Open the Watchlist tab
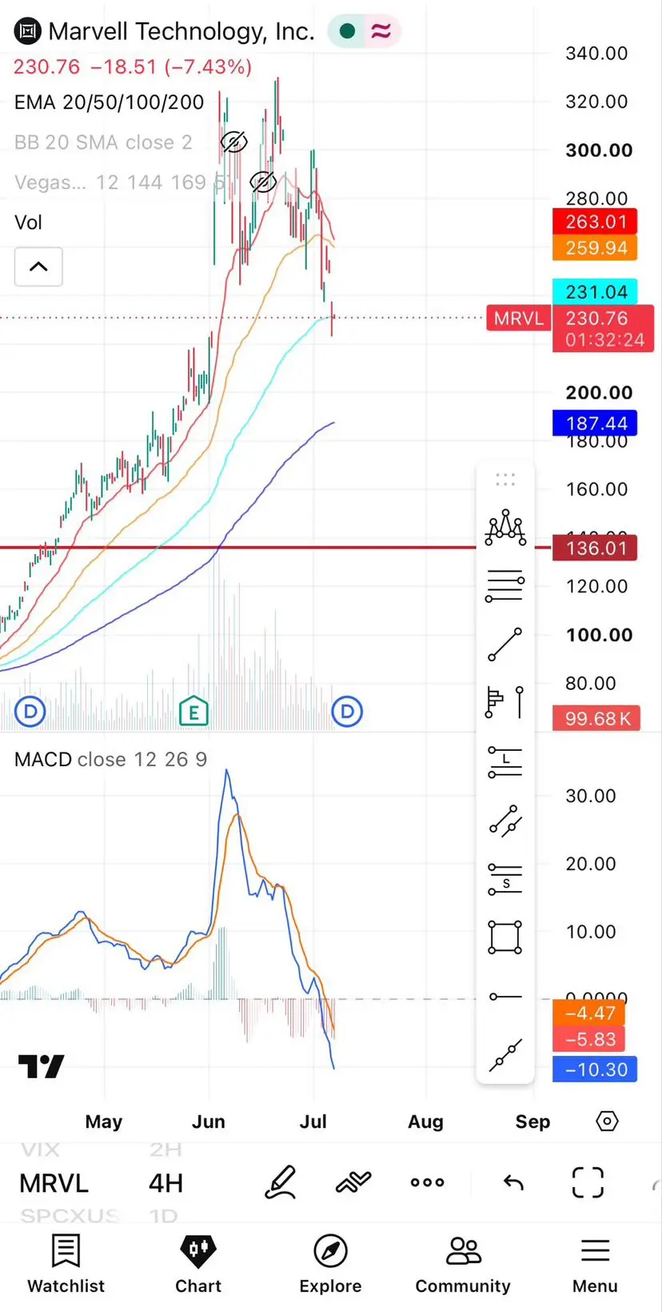 coord(66,1263)
